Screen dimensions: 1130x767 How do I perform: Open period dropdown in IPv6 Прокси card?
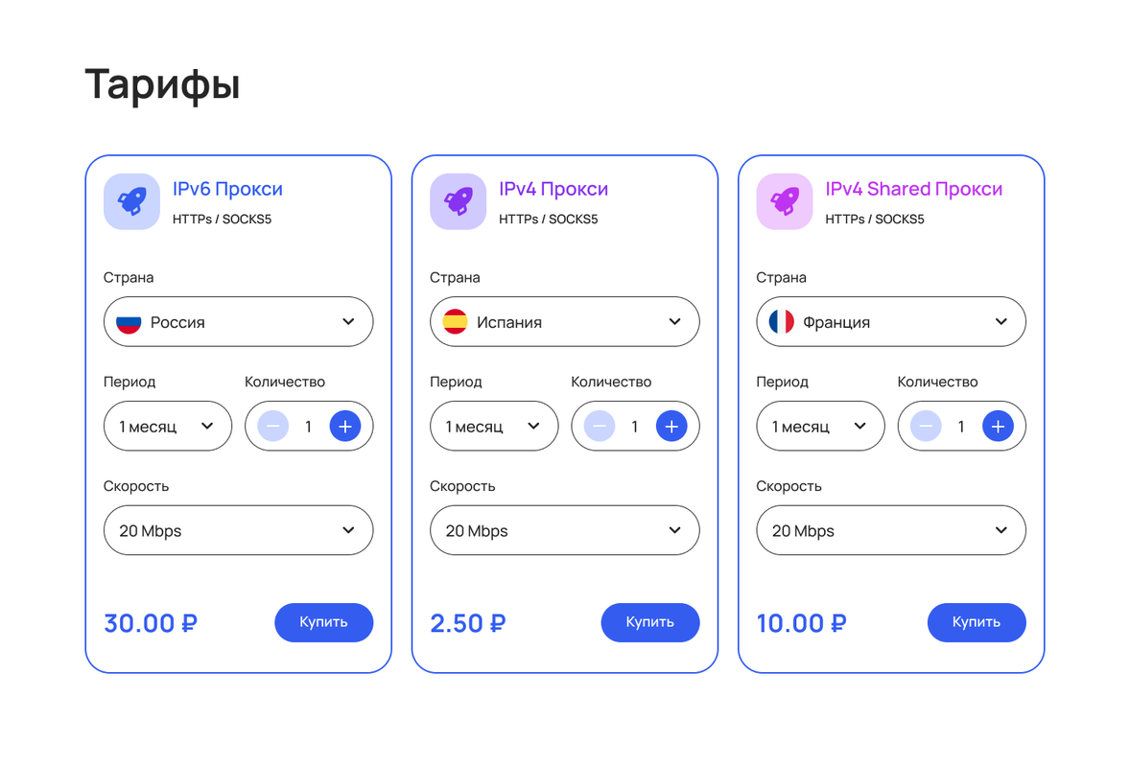pos(168,427)
